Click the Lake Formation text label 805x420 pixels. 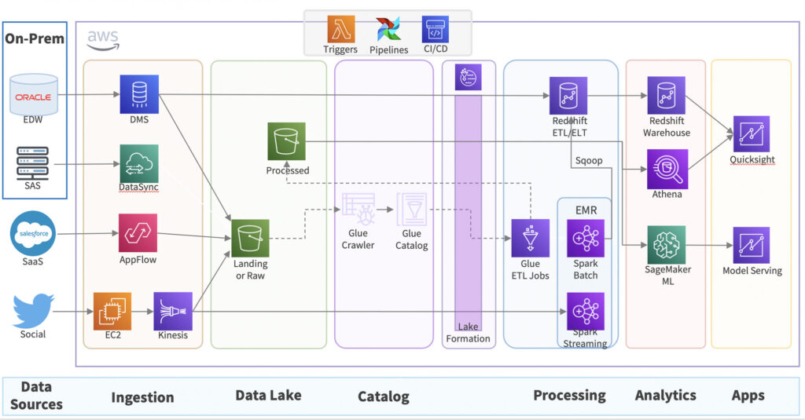point(468,332)
